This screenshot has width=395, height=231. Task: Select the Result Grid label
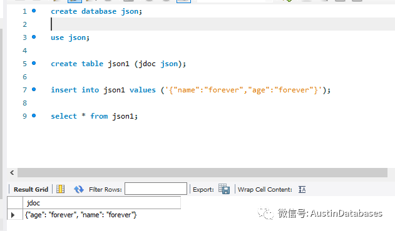(31, 189)
